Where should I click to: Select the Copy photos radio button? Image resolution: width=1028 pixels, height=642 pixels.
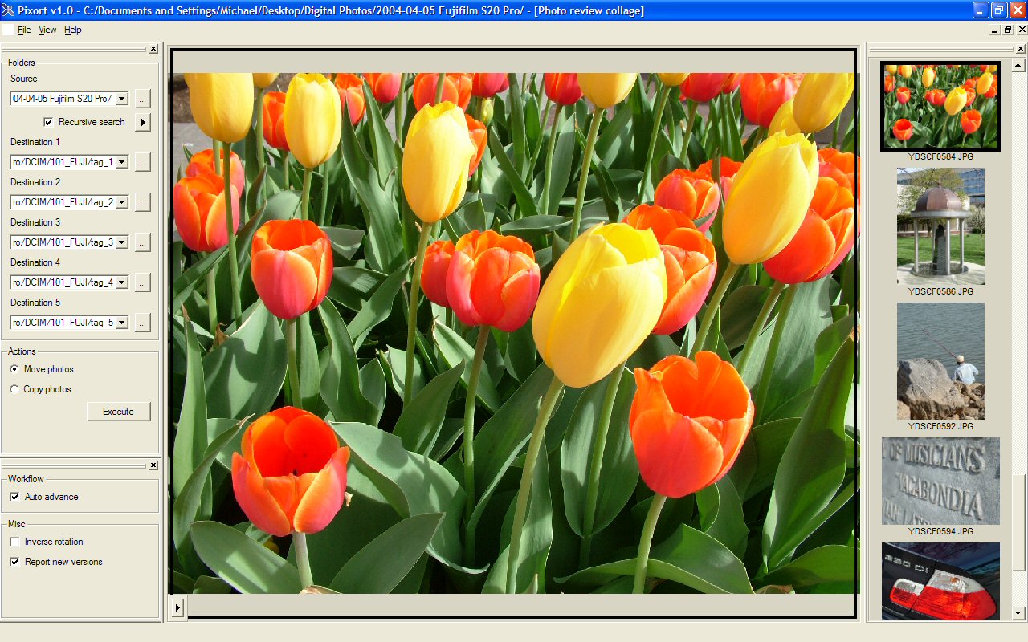point(14,389)
